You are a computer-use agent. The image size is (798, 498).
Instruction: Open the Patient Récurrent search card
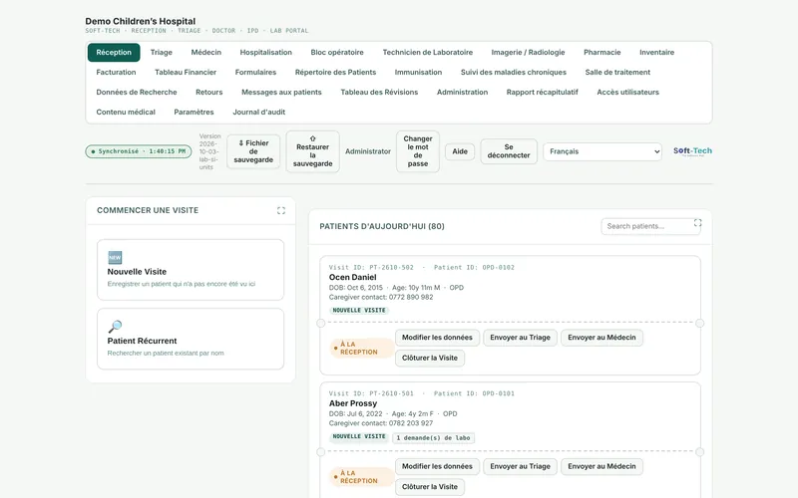pos(191,339)
